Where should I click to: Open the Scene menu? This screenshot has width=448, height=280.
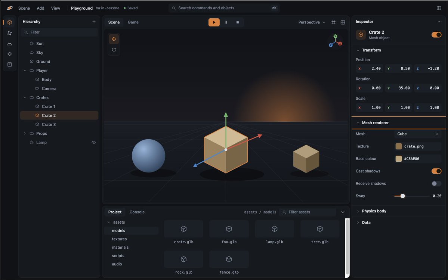(24, 8)
